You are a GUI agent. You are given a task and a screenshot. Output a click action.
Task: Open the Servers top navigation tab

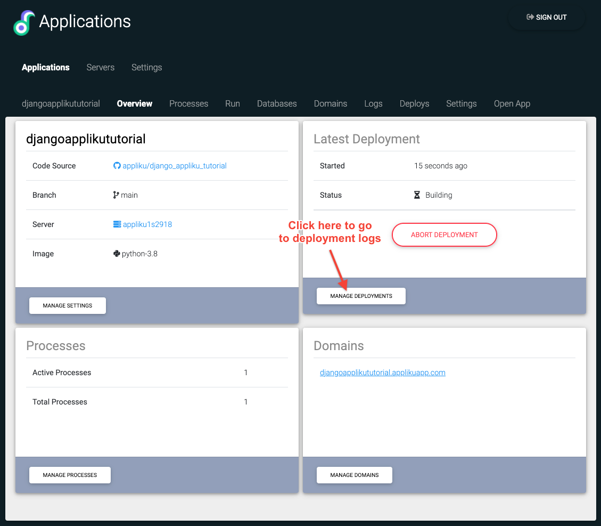[101, 68]
